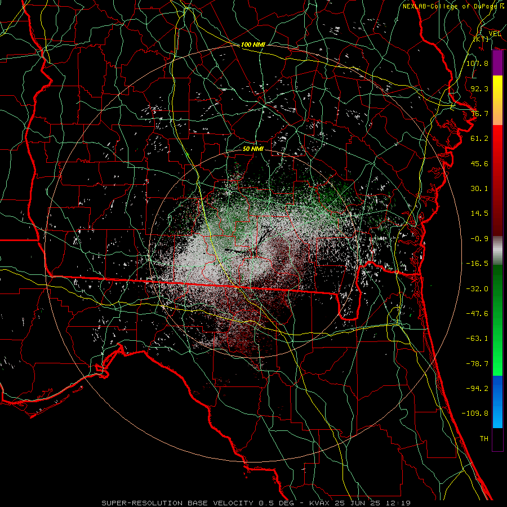Click the 45.6 value on velocity scale

point(479,163)
